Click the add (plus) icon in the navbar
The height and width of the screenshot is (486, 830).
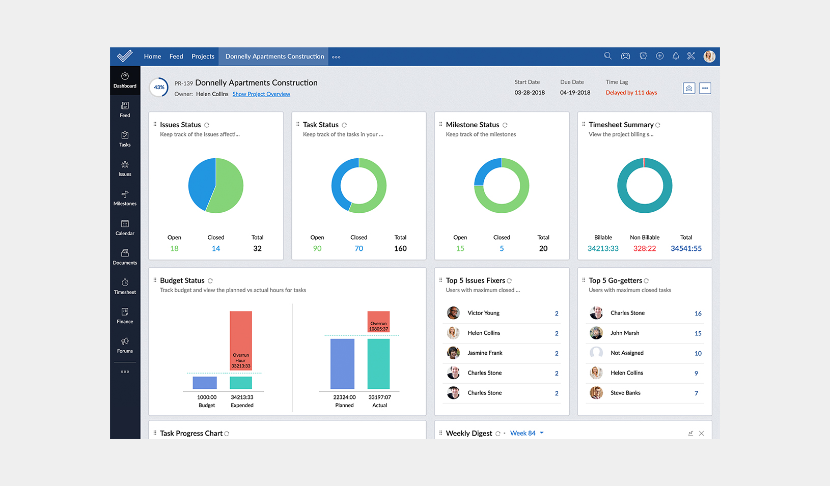[x=660, y=56]
